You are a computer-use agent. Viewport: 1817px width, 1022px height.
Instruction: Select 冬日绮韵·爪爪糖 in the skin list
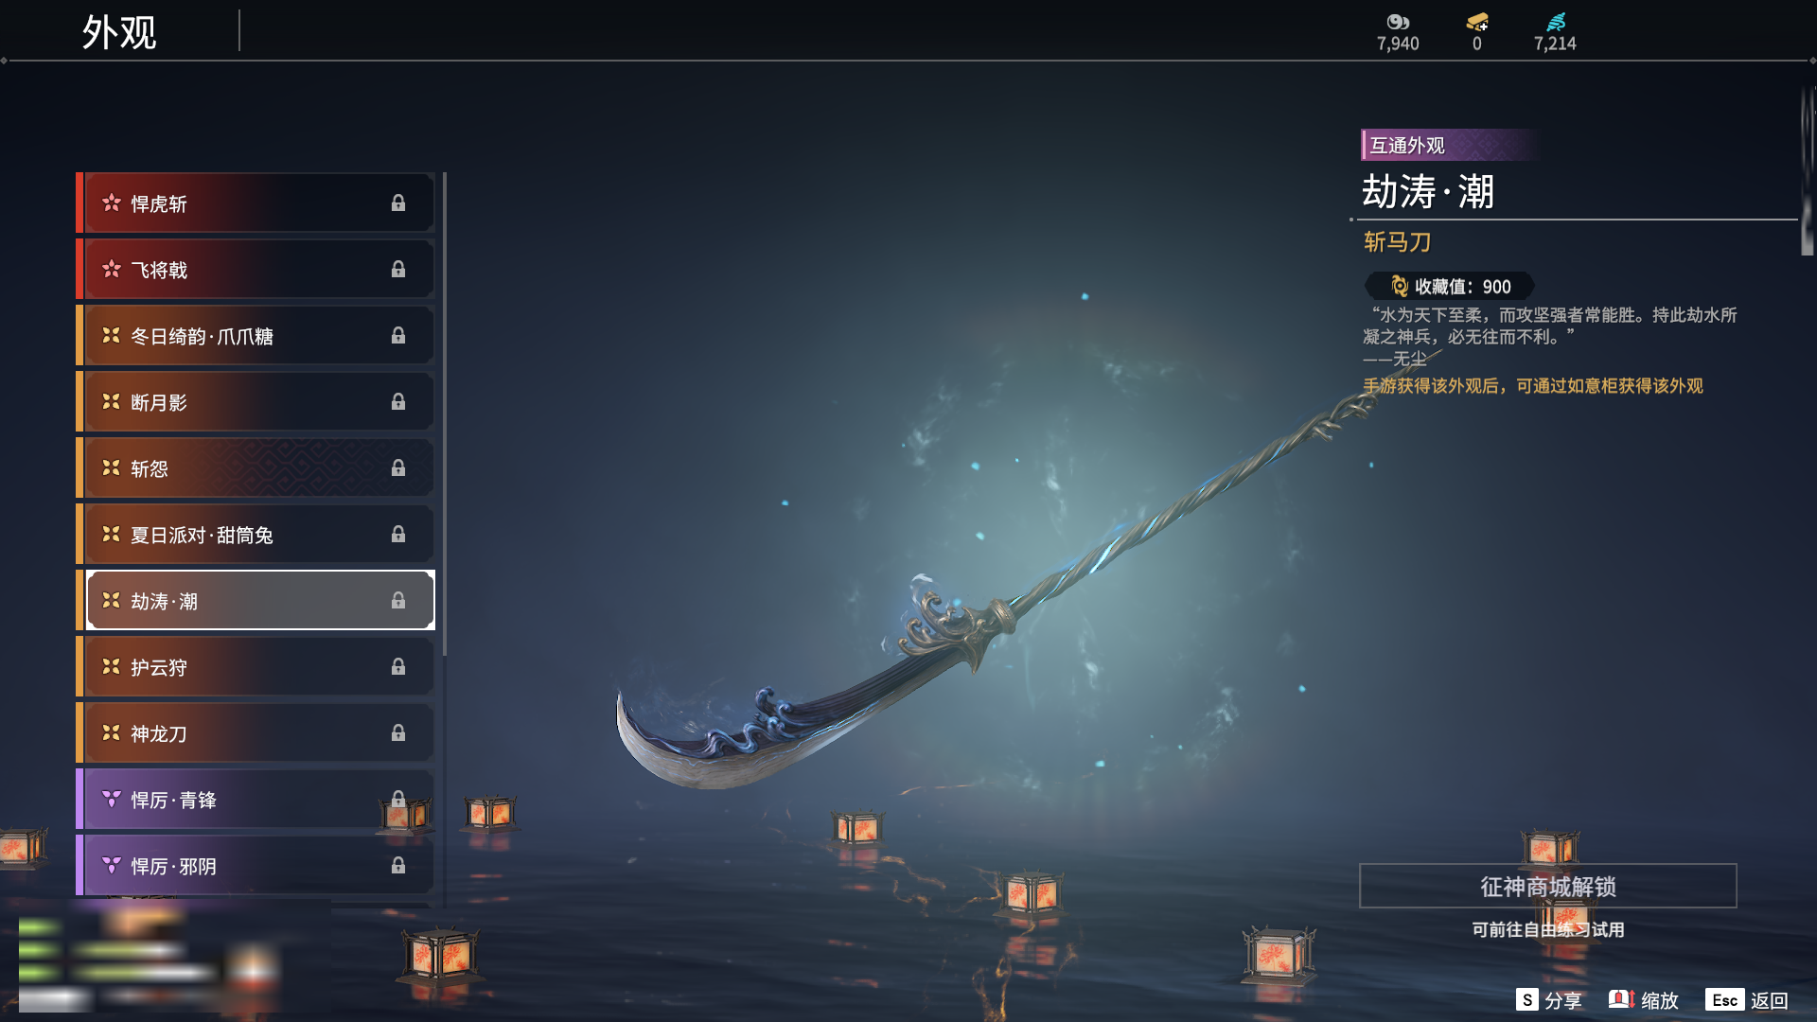click(x=256, y=336)
